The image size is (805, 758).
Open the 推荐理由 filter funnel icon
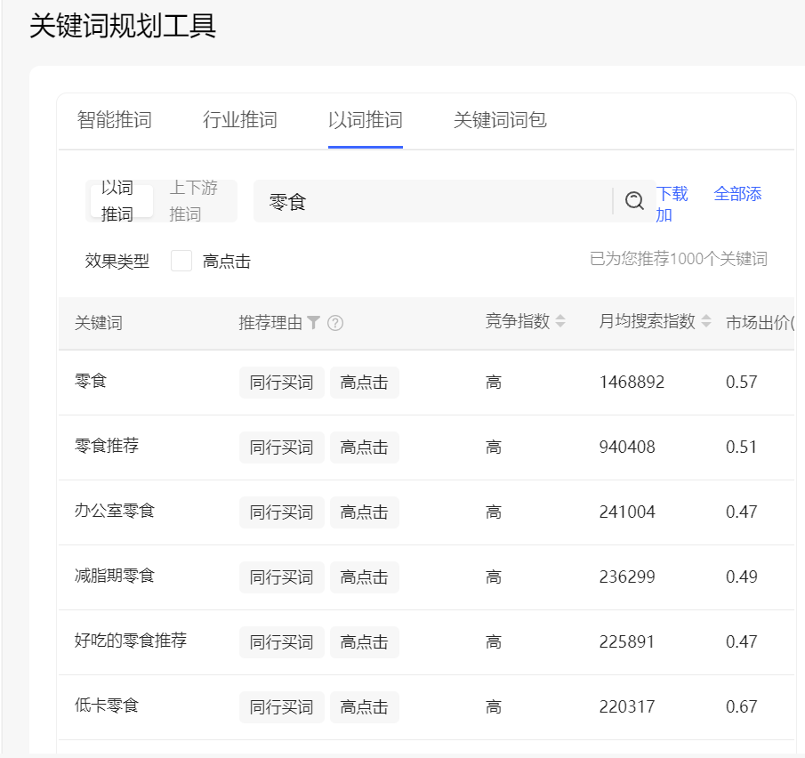[x=313, y=323]
